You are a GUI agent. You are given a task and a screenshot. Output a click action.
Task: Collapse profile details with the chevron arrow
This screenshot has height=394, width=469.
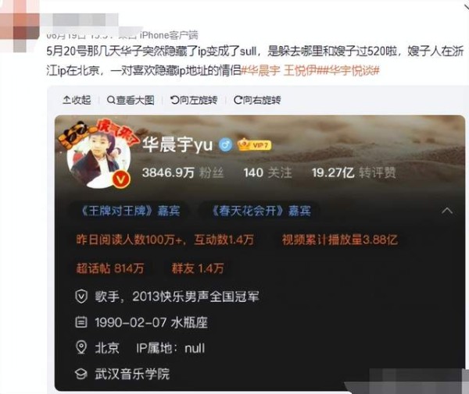[447, 211]
